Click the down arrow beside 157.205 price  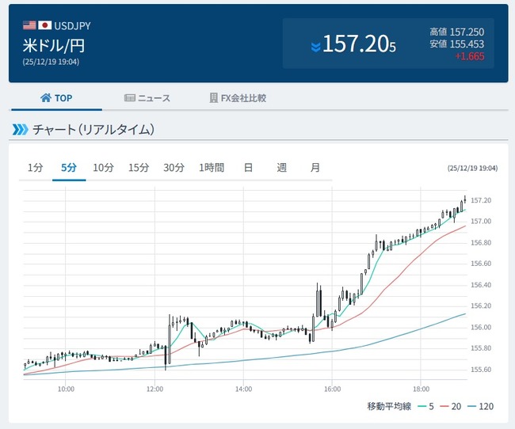316,47
